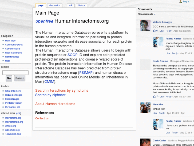Click Chris Carter's profile picture
This screenshot has width=194, height=146.
click(145, 142)
